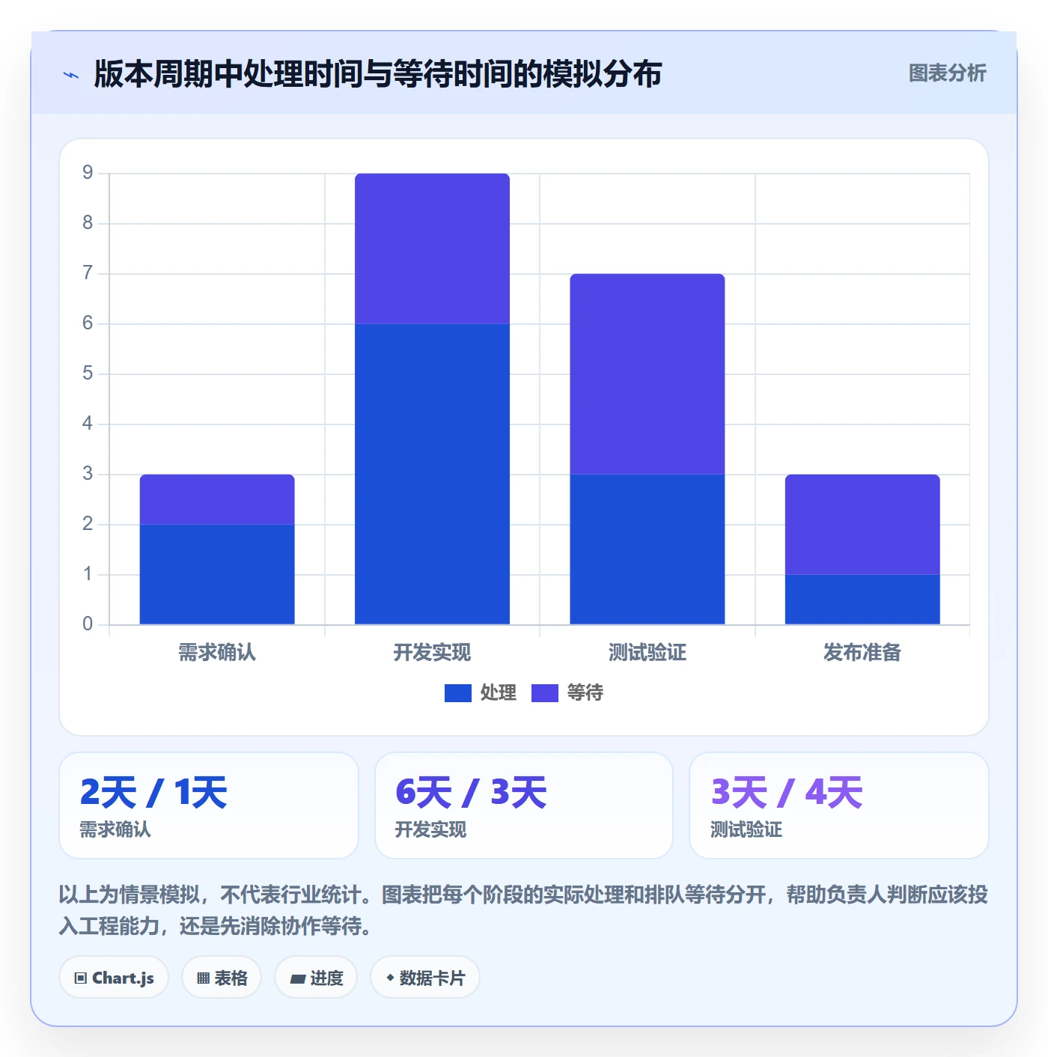The width and height of the screenshot is (1048, 1057).
Task: Click the y-axis value 5
Action: point(88,374)
